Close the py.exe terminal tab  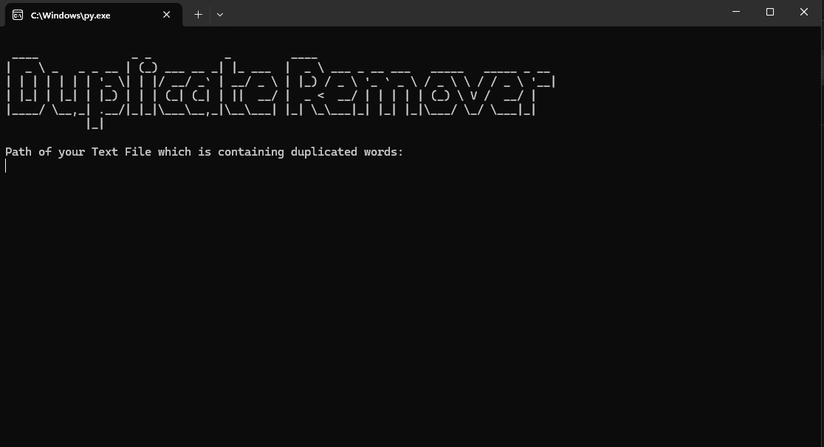click(x=167, y=15)
